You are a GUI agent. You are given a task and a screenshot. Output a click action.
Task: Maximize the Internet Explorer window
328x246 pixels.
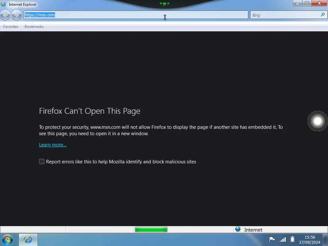tap(307, 3)
